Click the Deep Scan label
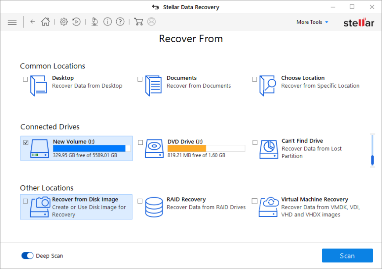Viewport: 382px width, 269px height. click(x=50, y=256)
